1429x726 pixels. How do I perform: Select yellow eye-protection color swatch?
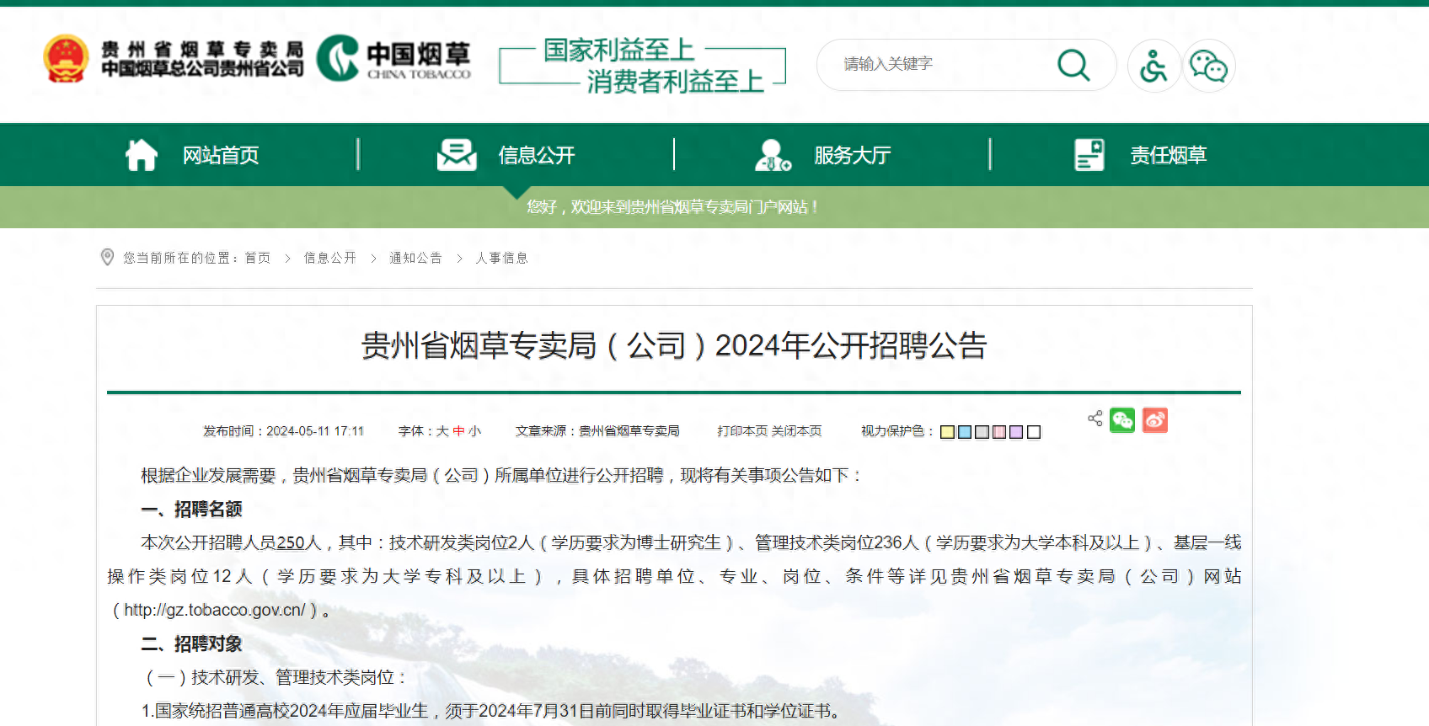tap(948, 432)
